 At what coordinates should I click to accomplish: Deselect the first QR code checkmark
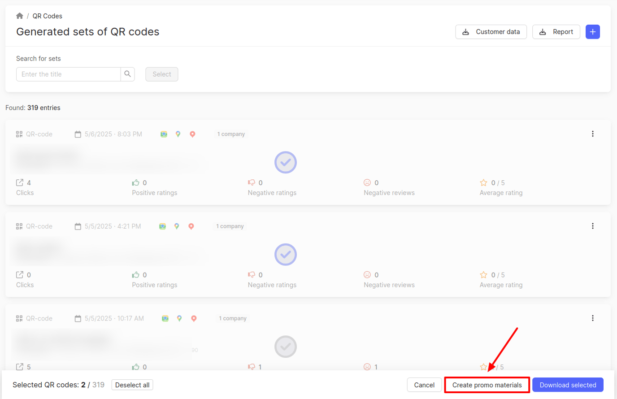coord(286,162)
